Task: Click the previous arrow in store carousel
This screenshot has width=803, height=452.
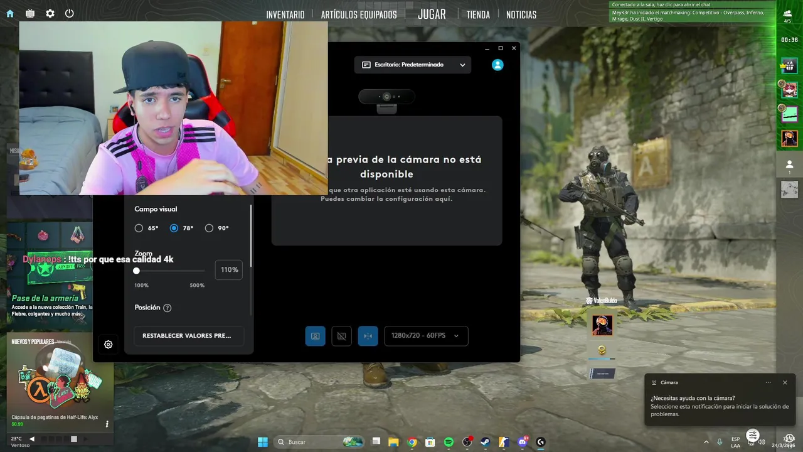Action: (x=32, y=439)
